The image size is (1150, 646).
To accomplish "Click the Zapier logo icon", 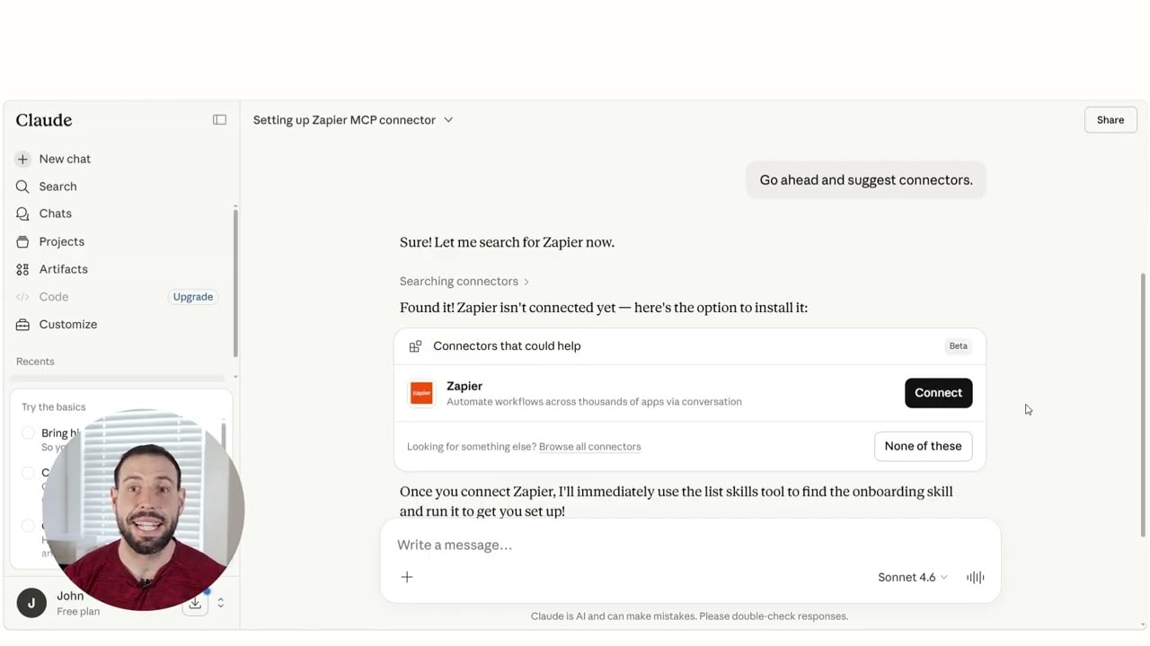I will point(421,393).
